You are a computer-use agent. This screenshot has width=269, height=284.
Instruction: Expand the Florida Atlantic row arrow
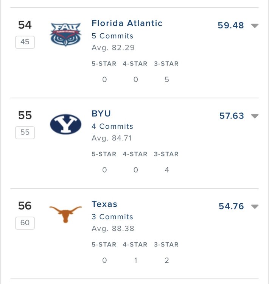coord(255,26)
